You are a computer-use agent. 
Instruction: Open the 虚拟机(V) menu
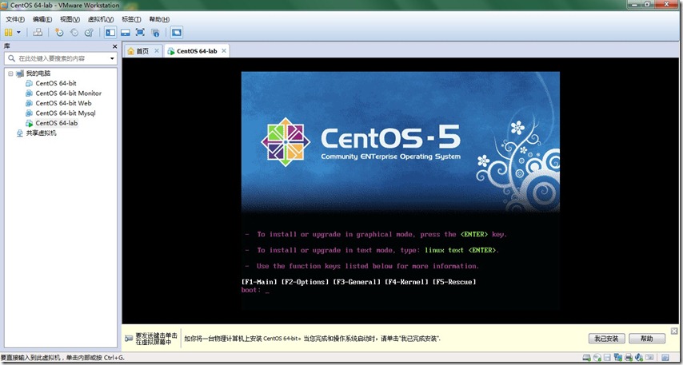click(x=101, y=20)
